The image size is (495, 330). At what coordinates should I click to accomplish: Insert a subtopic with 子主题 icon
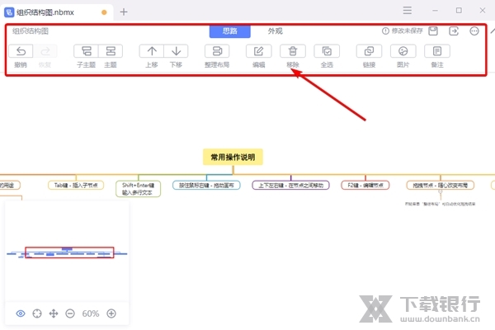[x=86, y=51]
